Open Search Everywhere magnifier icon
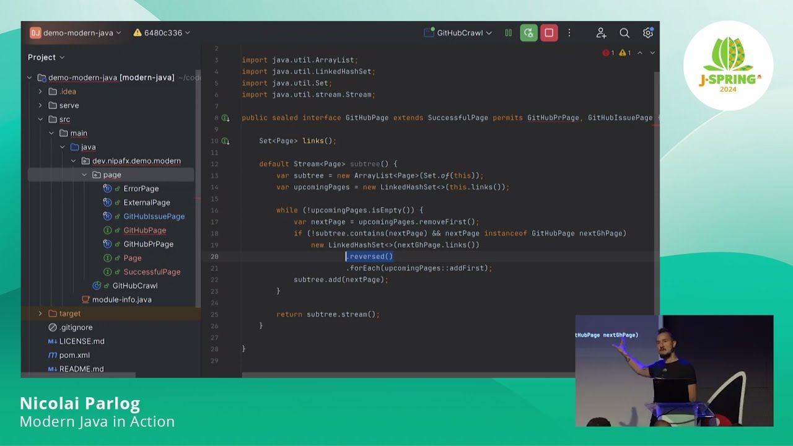Screen dimensions: 793x446 [x=624, y=33]
